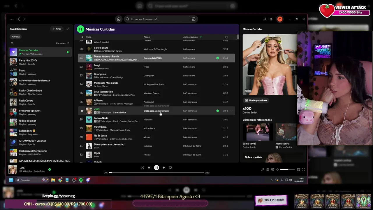This screenshot has width=373, height=210.
Task: Sort by 'Adicionada em' column header
Action: point(192,37)
